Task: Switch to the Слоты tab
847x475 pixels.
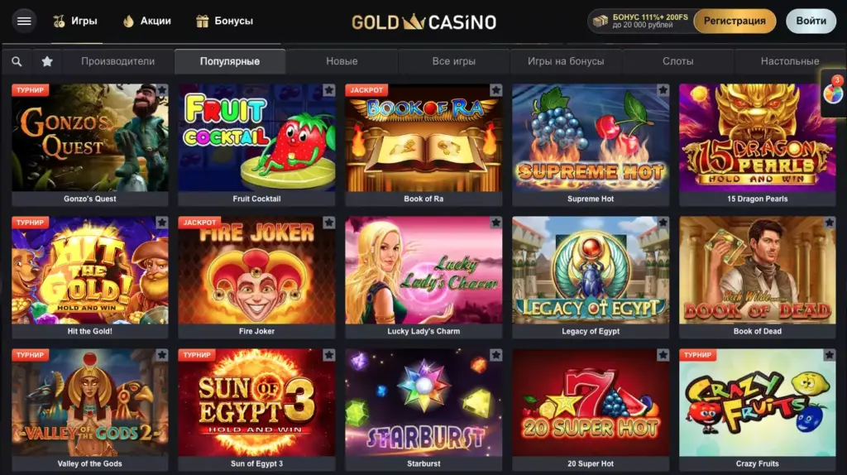Action: pyautogui.click(x=678, y=61)
